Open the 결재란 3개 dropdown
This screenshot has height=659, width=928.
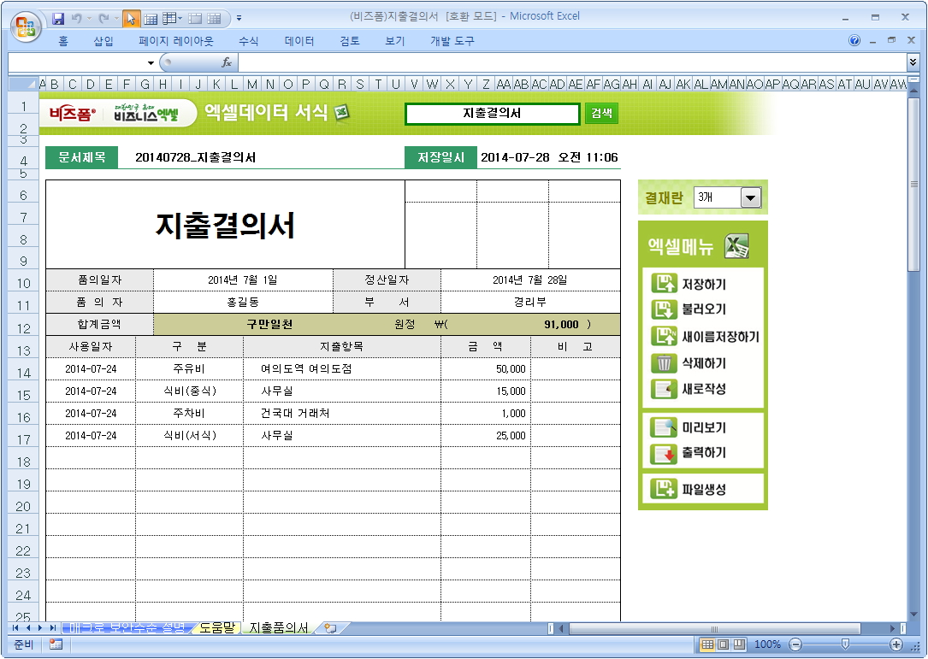750,197
